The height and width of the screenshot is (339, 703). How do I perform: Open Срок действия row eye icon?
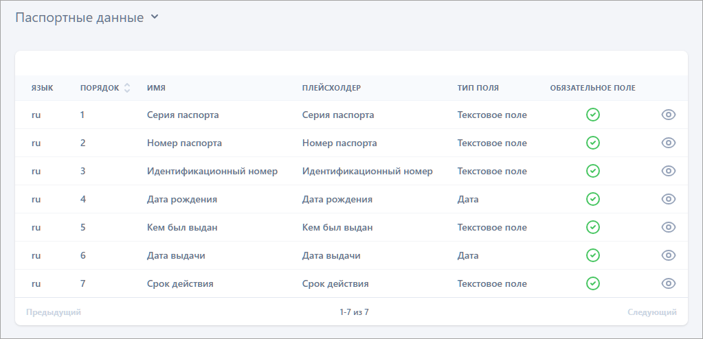[x=668, y=283]
